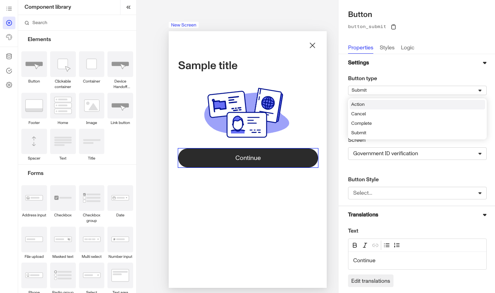495x293 pixels.
Task: Insert bulleted list in text editor
Action: coord(387,245)
